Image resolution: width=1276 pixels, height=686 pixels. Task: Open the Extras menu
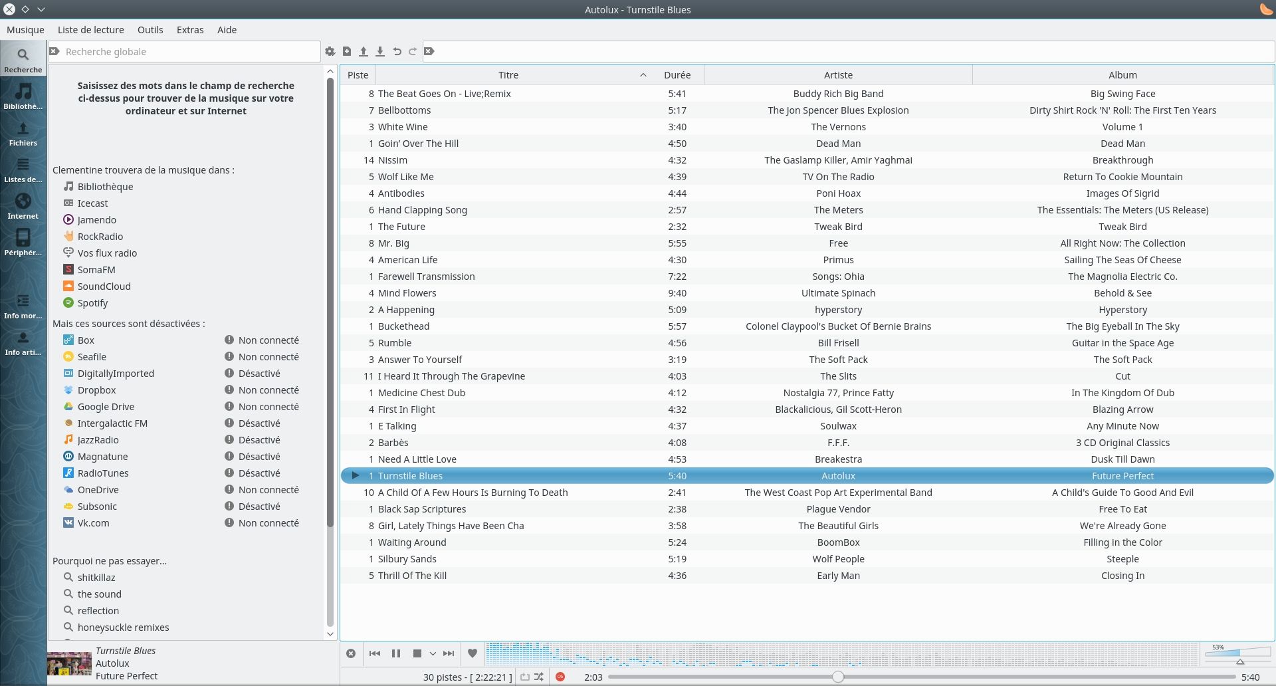[190, 30]
